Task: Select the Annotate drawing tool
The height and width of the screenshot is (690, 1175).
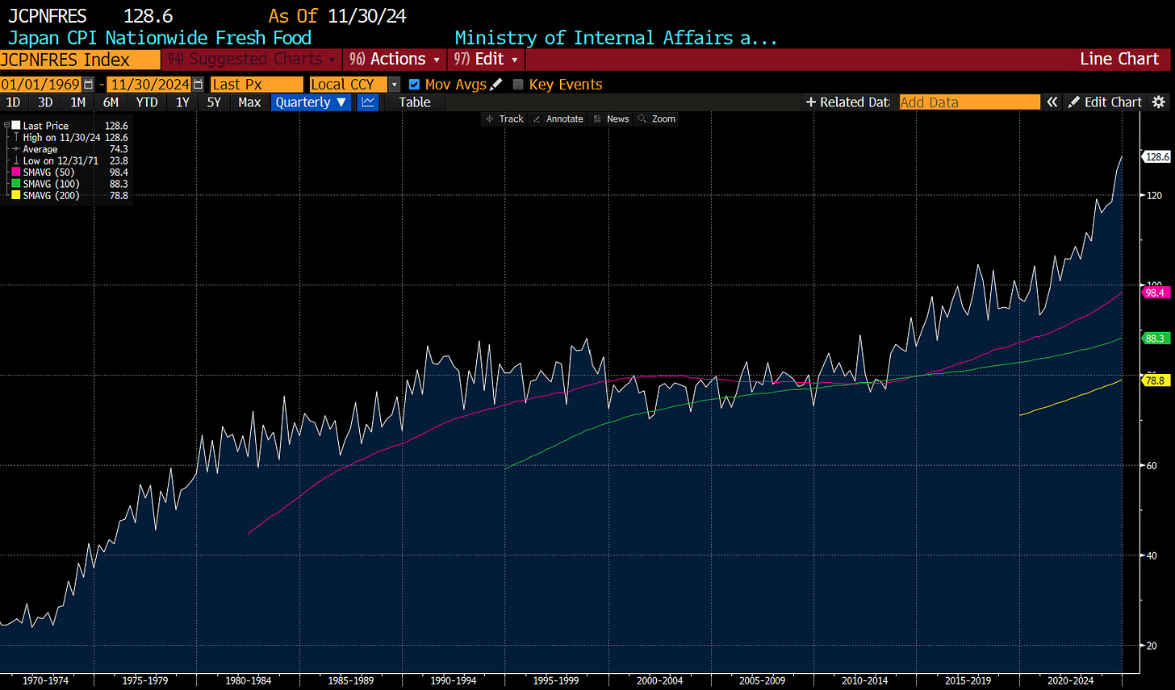Action: coord(558,118)
